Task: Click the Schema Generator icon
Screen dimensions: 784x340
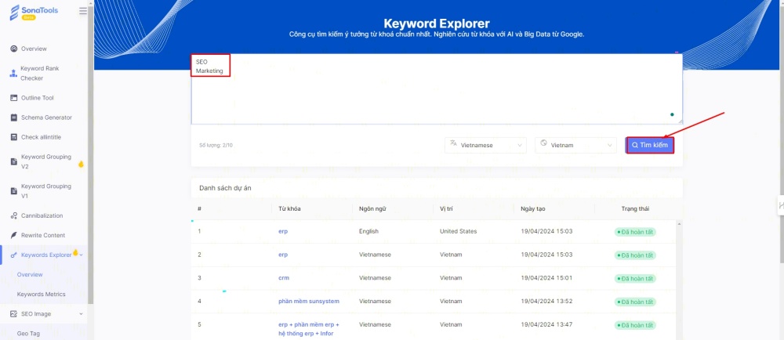Action: point(14,118)
